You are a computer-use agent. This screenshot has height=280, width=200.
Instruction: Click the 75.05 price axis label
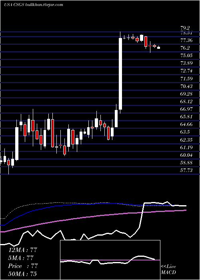186,56
